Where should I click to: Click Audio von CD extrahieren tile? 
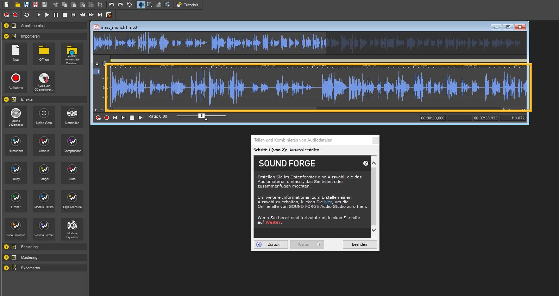click(x=44, y=82)
